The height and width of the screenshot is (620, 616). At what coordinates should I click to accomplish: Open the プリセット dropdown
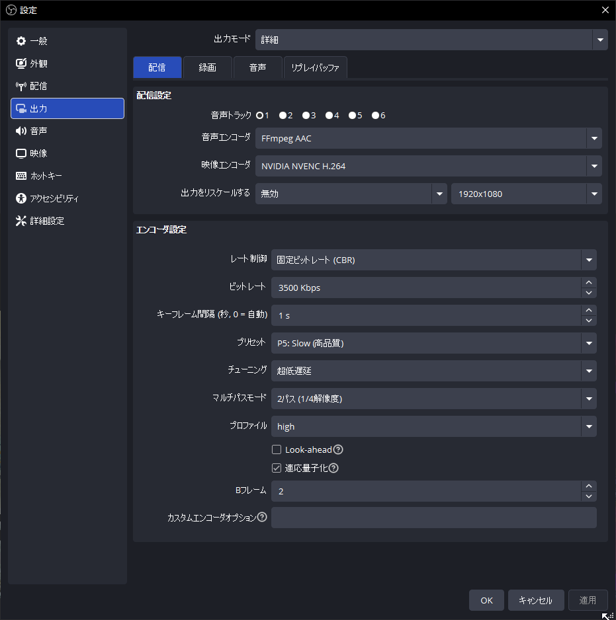pyautogui.click(x=588, y=343)
